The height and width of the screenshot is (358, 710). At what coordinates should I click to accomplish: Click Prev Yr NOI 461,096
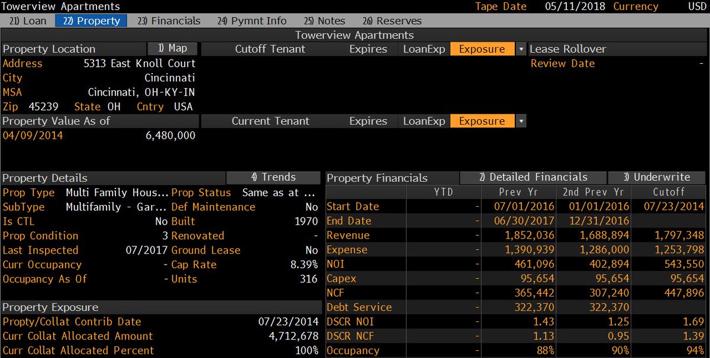click(534, 264)
